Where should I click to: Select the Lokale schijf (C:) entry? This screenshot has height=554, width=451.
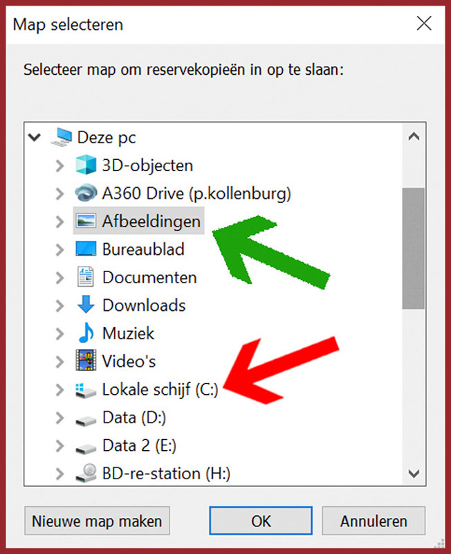(160, 390)
